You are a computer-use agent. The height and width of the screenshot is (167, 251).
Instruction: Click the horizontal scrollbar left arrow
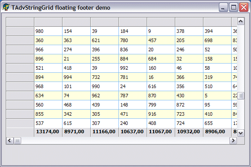click(10, 141)
